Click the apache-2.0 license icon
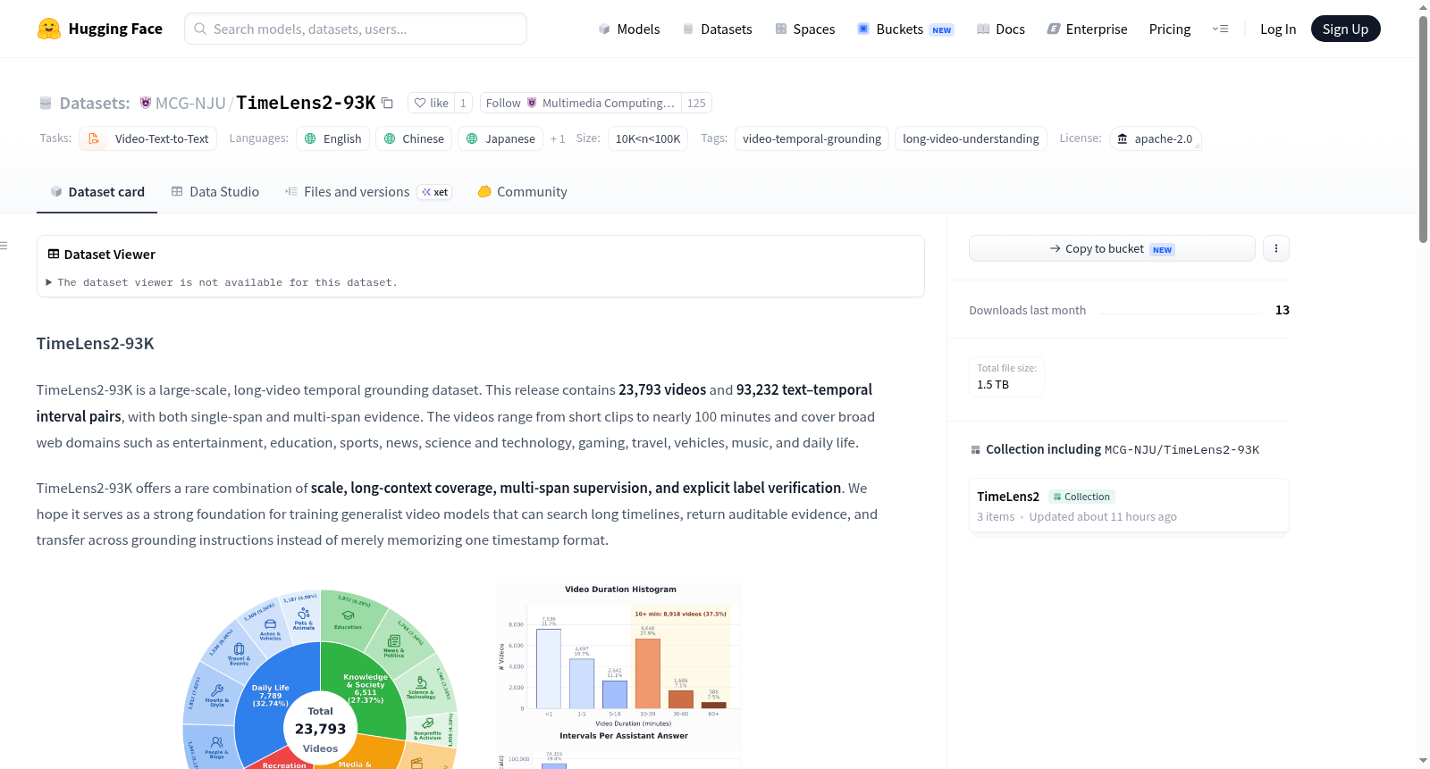This screenshot has width=1430, height=769. pos(1123,138)
